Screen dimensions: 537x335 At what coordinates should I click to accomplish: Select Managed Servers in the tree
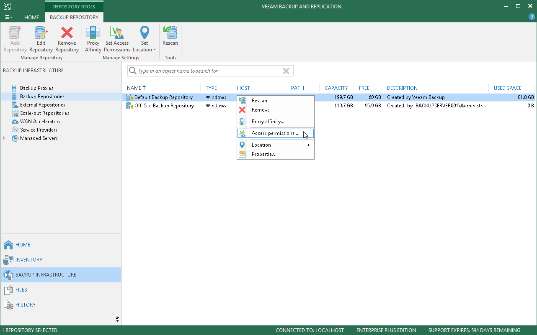pos(39,138)
